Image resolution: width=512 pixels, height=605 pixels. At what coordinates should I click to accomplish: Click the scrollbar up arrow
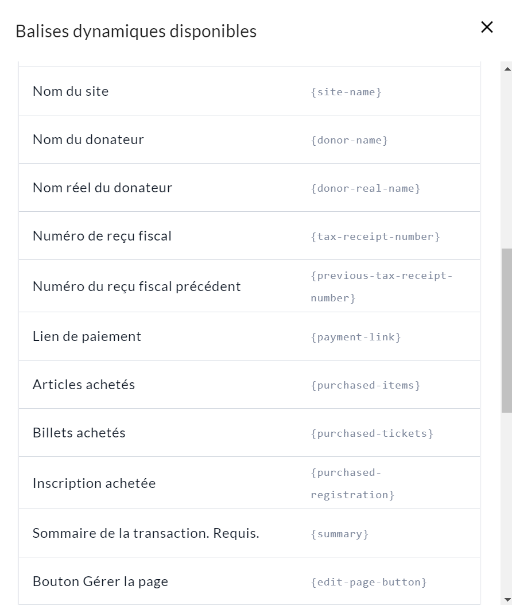507,69
